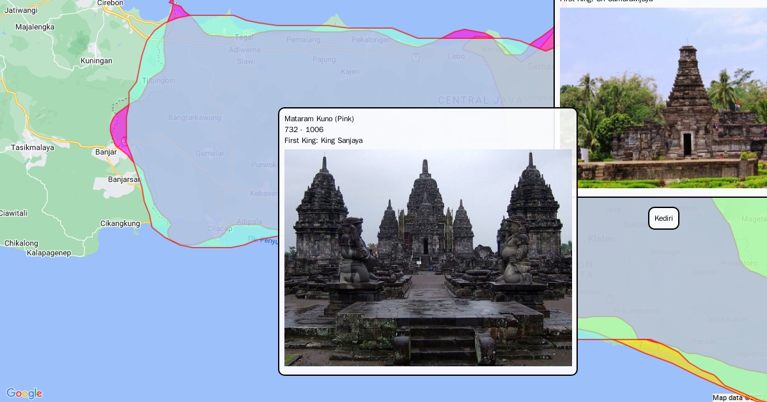Select the Pekalongan city label

pyautogui.click(x=371, y=40)
